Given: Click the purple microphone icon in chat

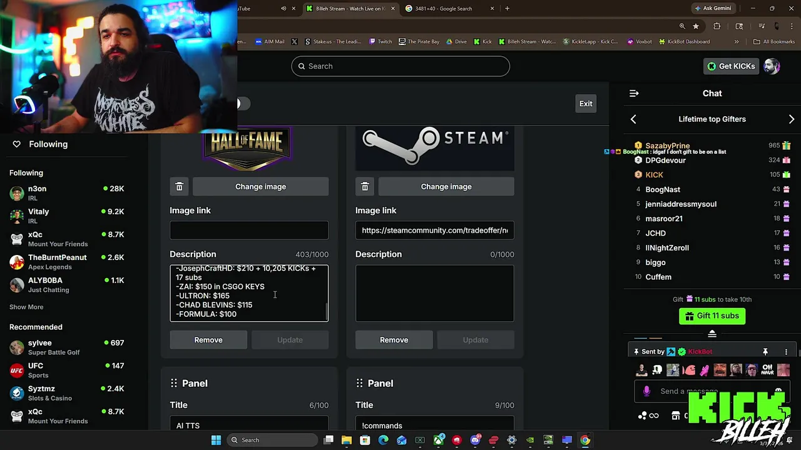Looking at the screenshot, I should click(x=646, y=391).
